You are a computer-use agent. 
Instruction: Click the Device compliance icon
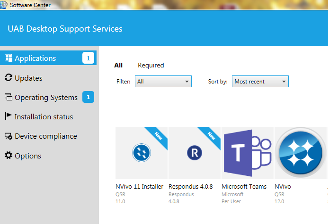pos(8,136)
